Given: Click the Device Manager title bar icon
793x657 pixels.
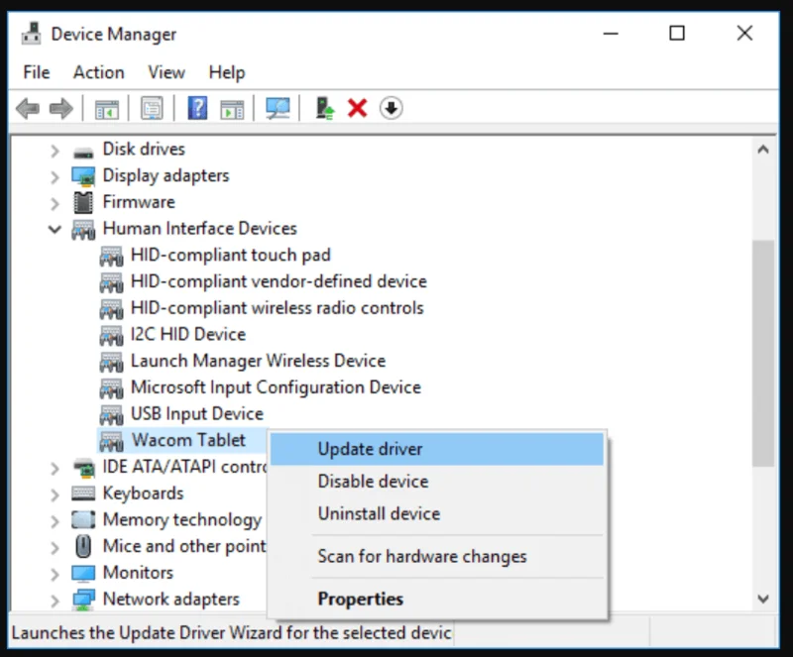Looking at the screenshot, I should pos(32,34).
